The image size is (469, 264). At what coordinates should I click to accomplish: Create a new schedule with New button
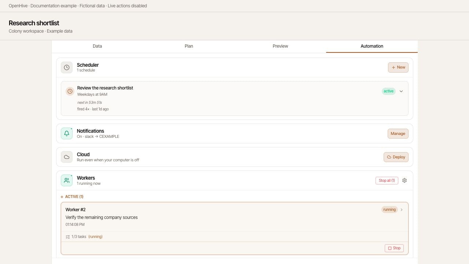(x=398, y=67)
